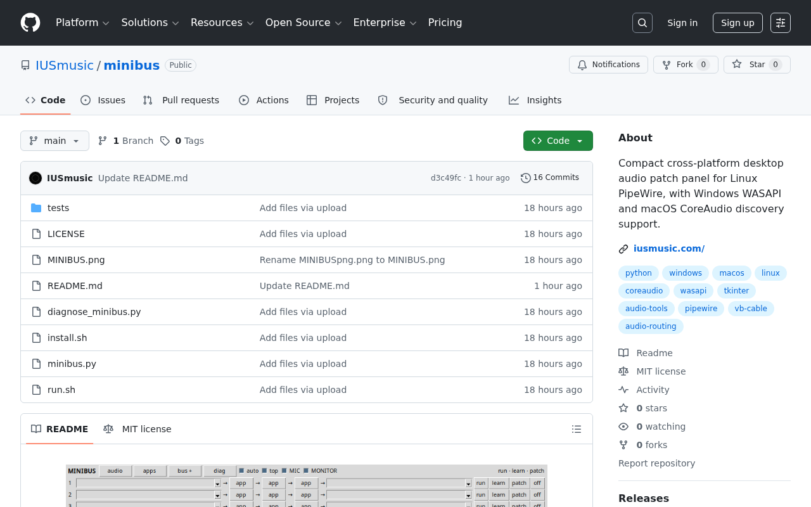Switch to the Pull requests tab
Screen dimensions: 811x507
click(x=181, y=100)
